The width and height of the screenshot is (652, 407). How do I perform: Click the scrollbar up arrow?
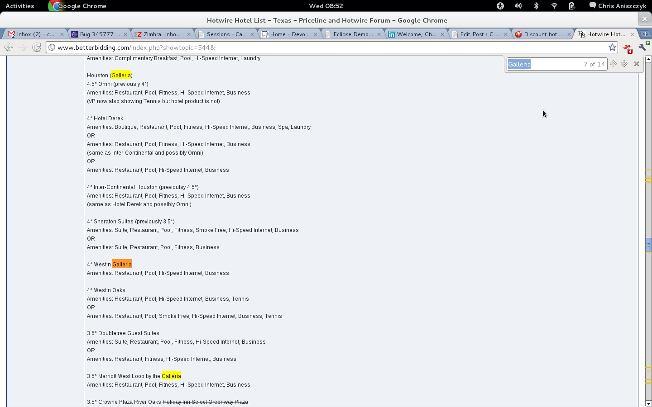648,59
